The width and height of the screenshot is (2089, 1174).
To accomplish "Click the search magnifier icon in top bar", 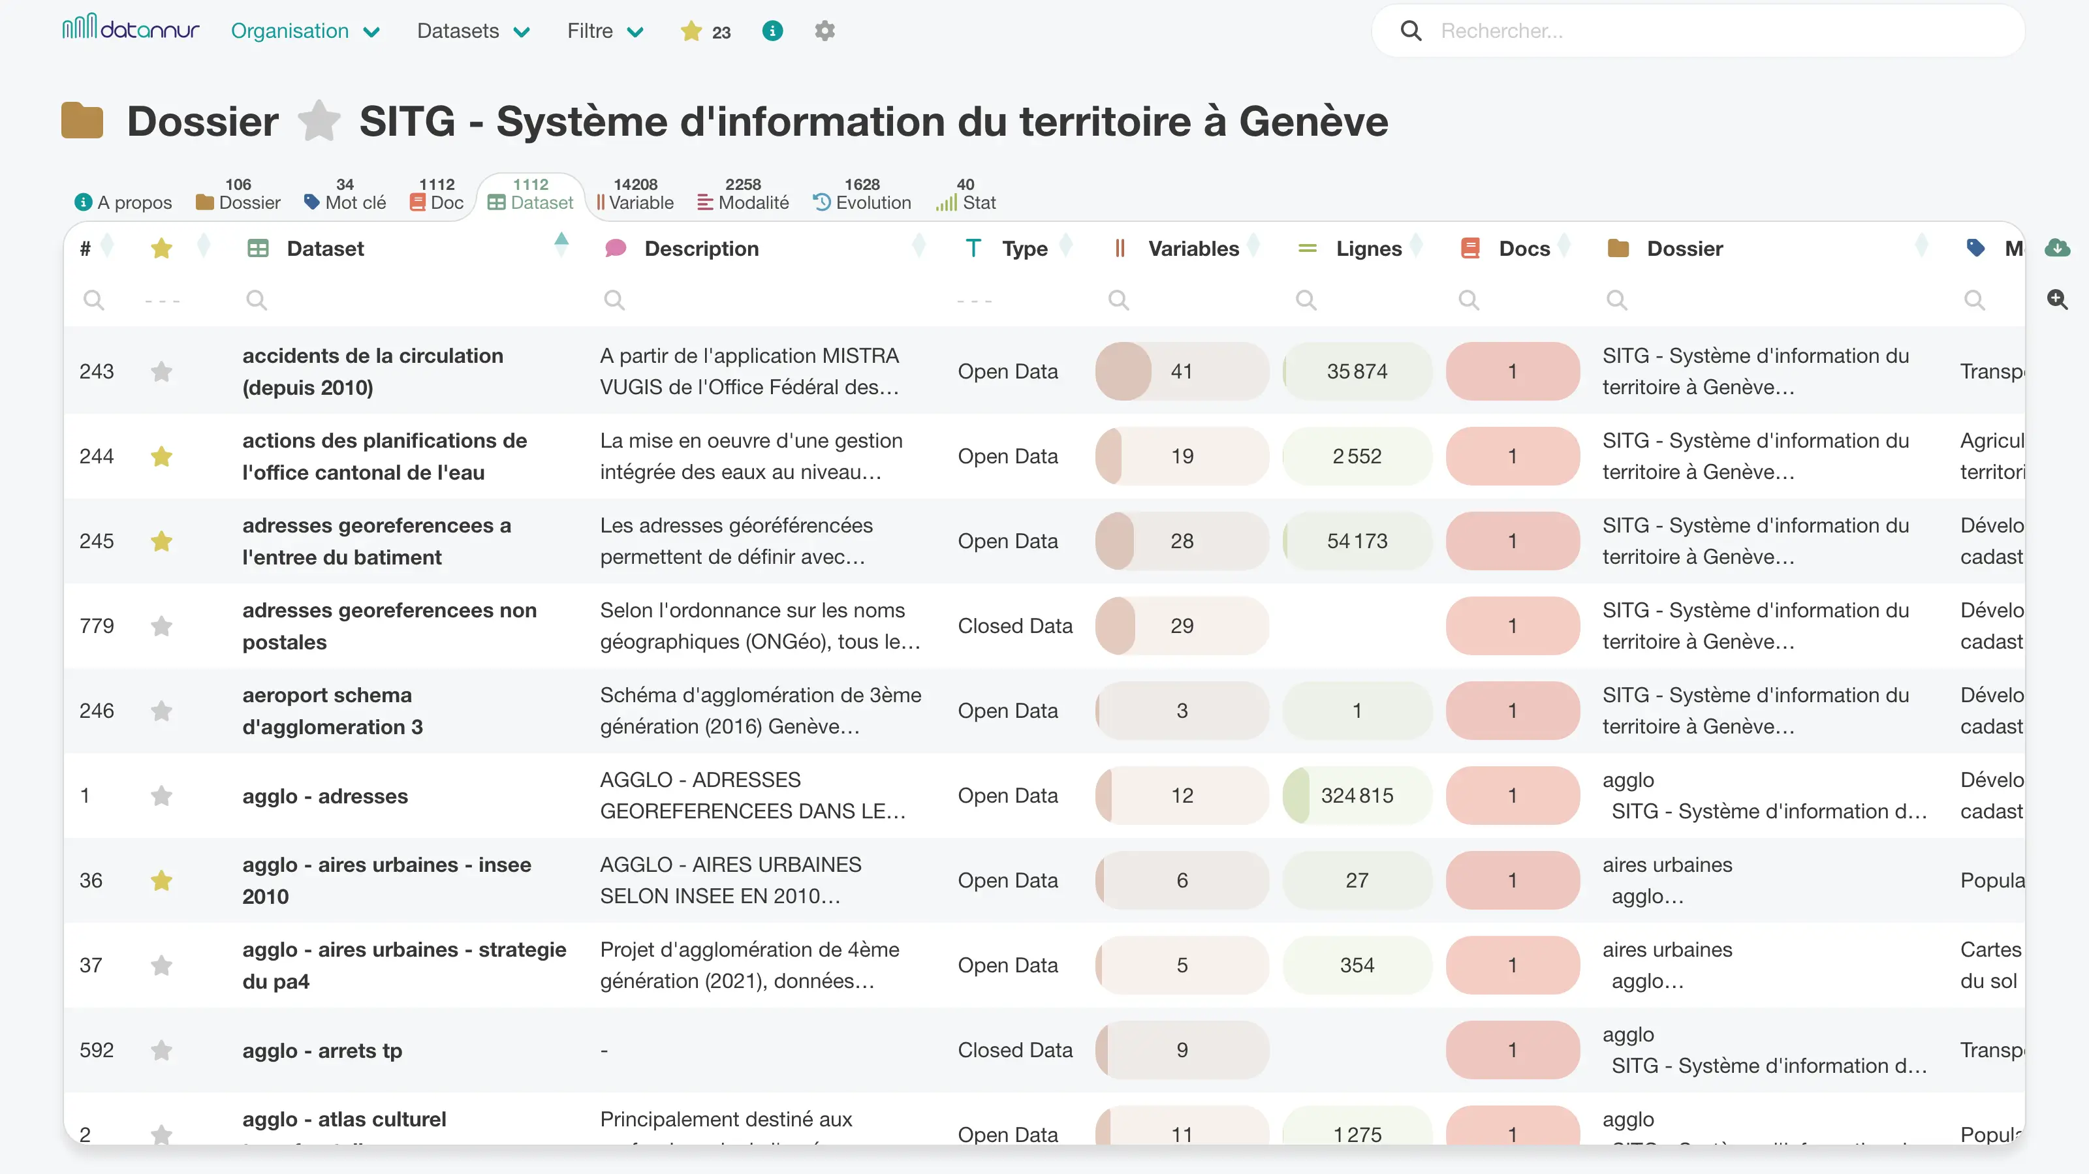I will 1411,31.
